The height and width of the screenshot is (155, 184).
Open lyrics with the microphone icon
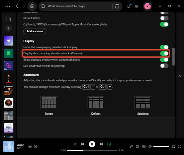(131, 146)
